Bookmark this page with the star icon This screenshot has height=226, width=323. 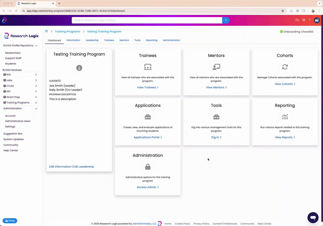click(x=283, y=11)
